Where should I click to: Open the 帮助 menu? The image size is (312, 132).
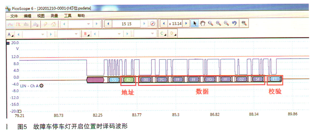click(x=81, y=16)
